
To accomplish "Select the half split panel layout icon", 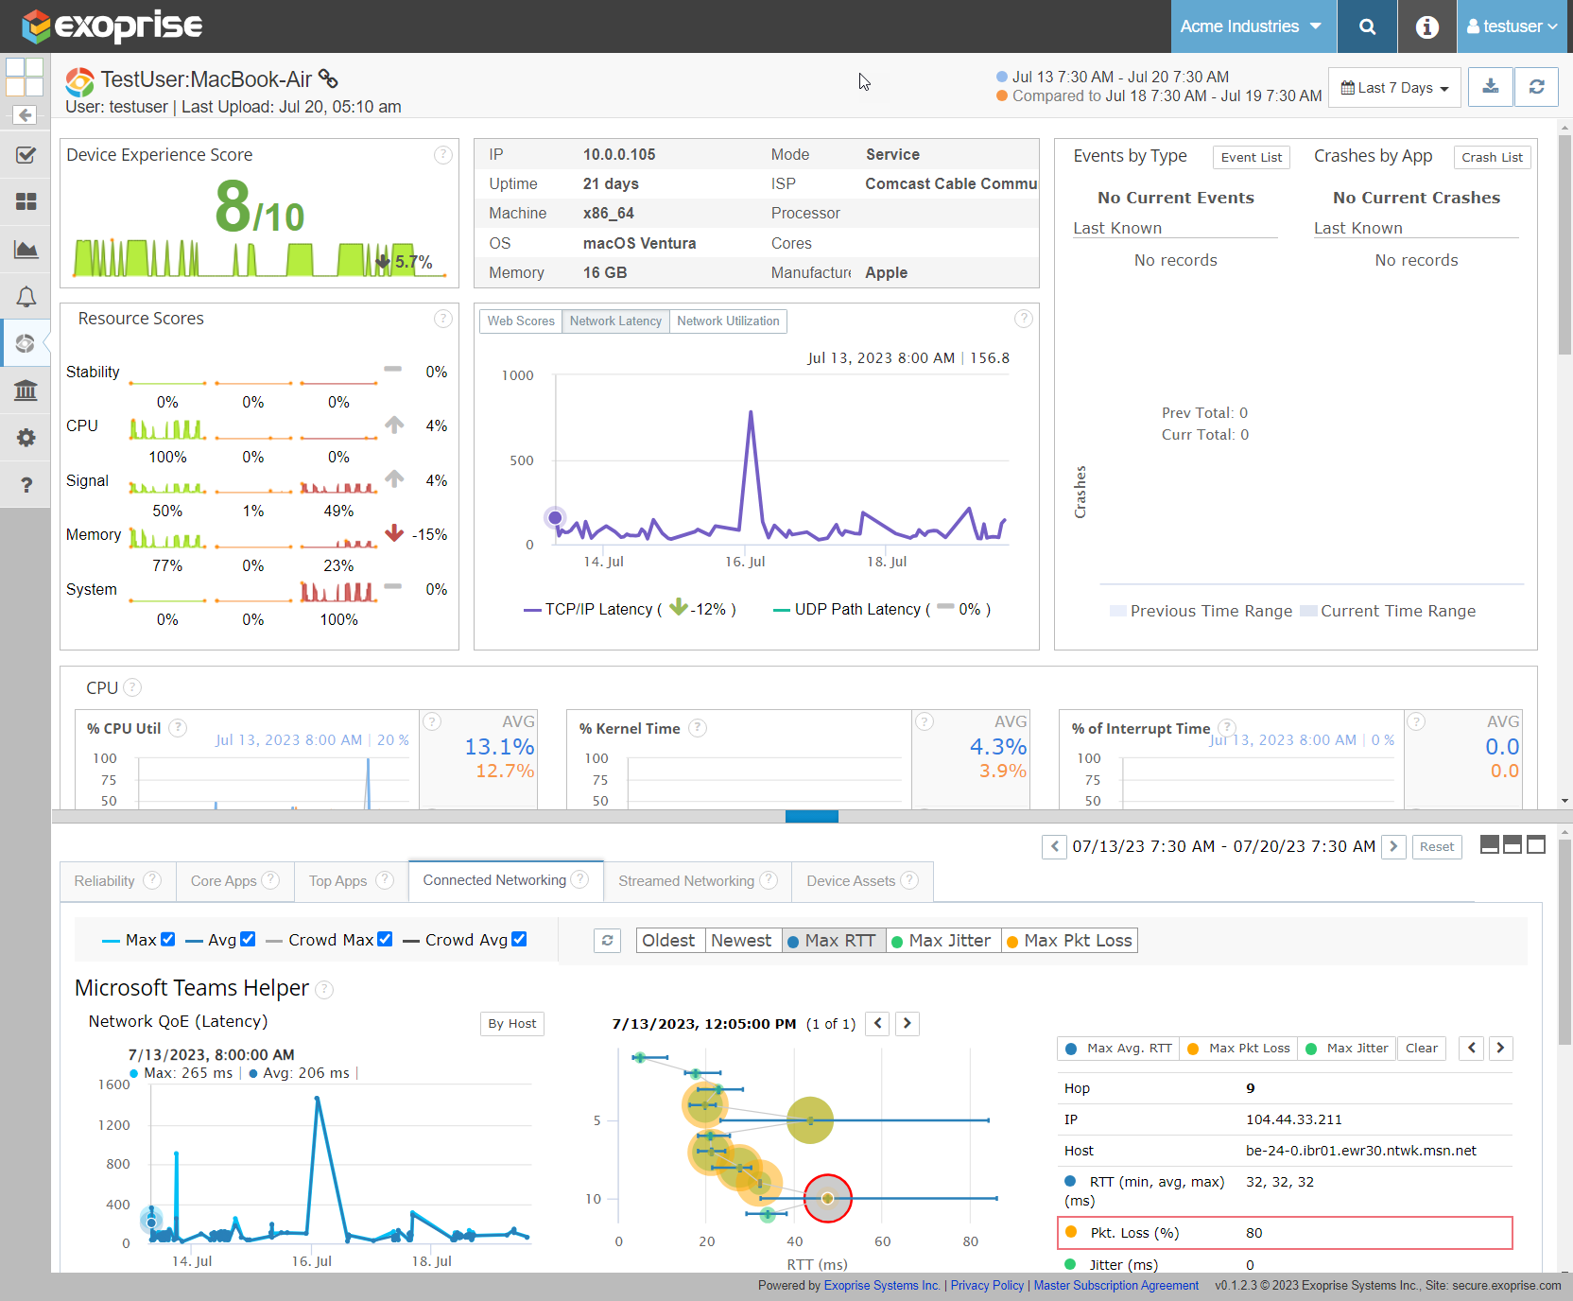I will (x=1512, y=845).
